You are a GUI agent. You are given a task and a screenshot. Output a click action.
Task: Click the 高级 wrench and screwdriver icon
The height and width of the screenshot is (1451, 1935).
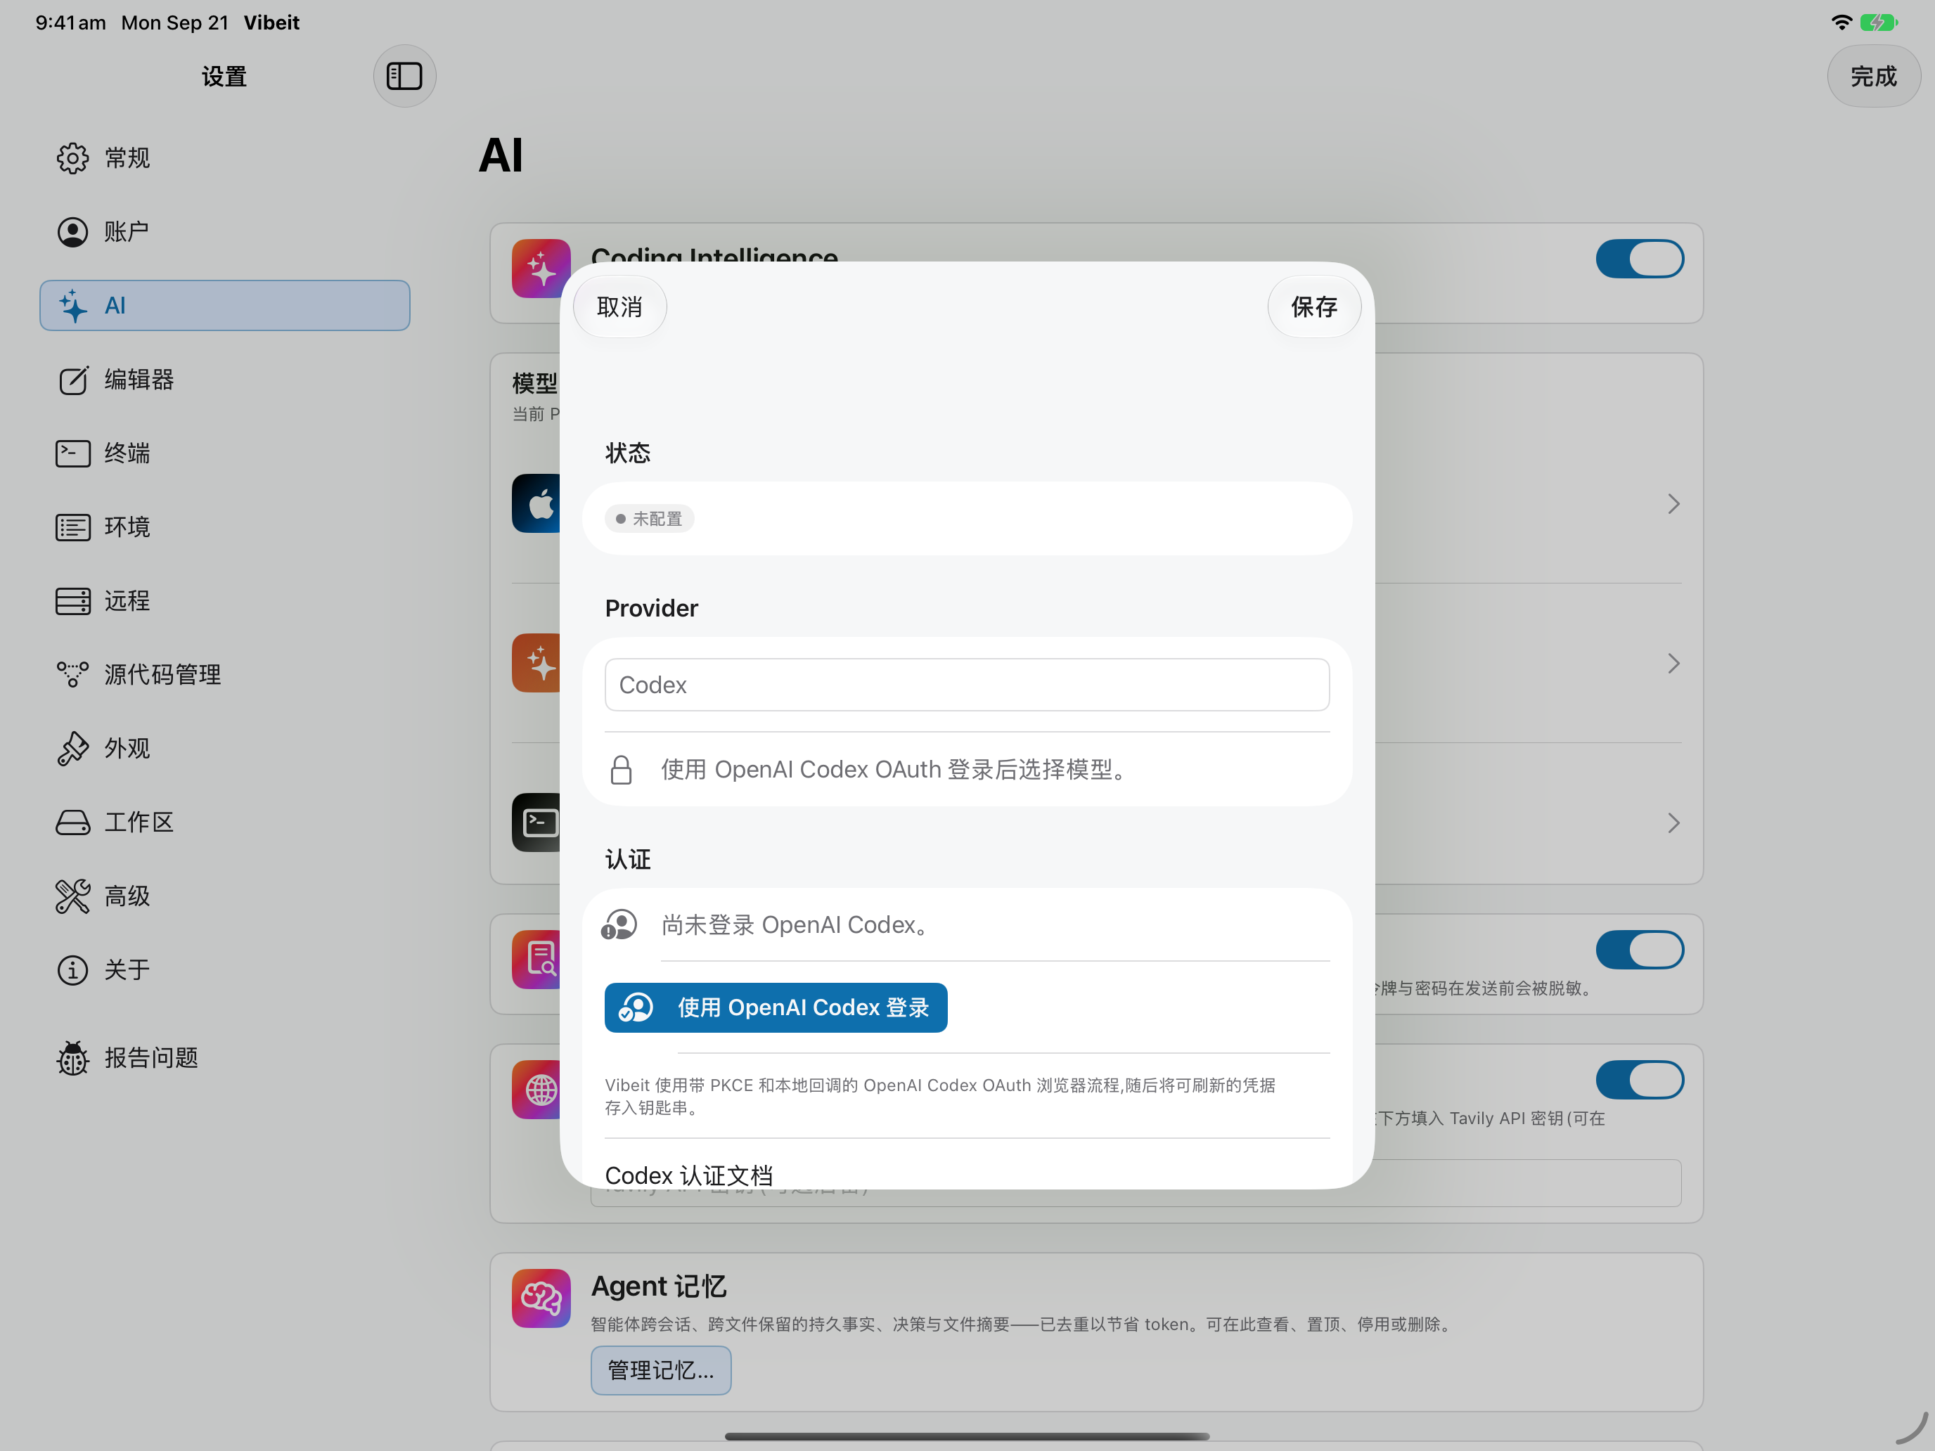pos(72,896)
